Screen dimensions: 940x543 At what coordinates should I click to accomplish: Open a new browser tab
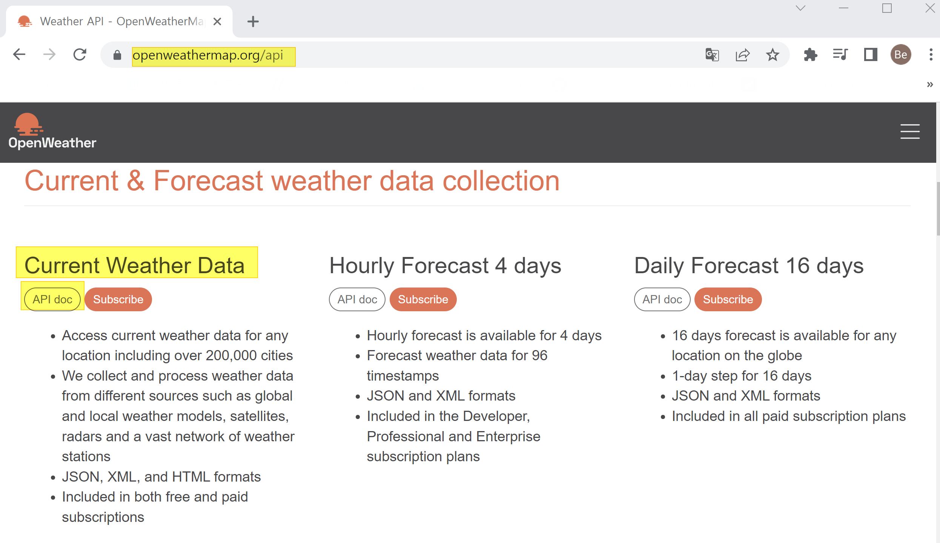[x=253, y=21]
